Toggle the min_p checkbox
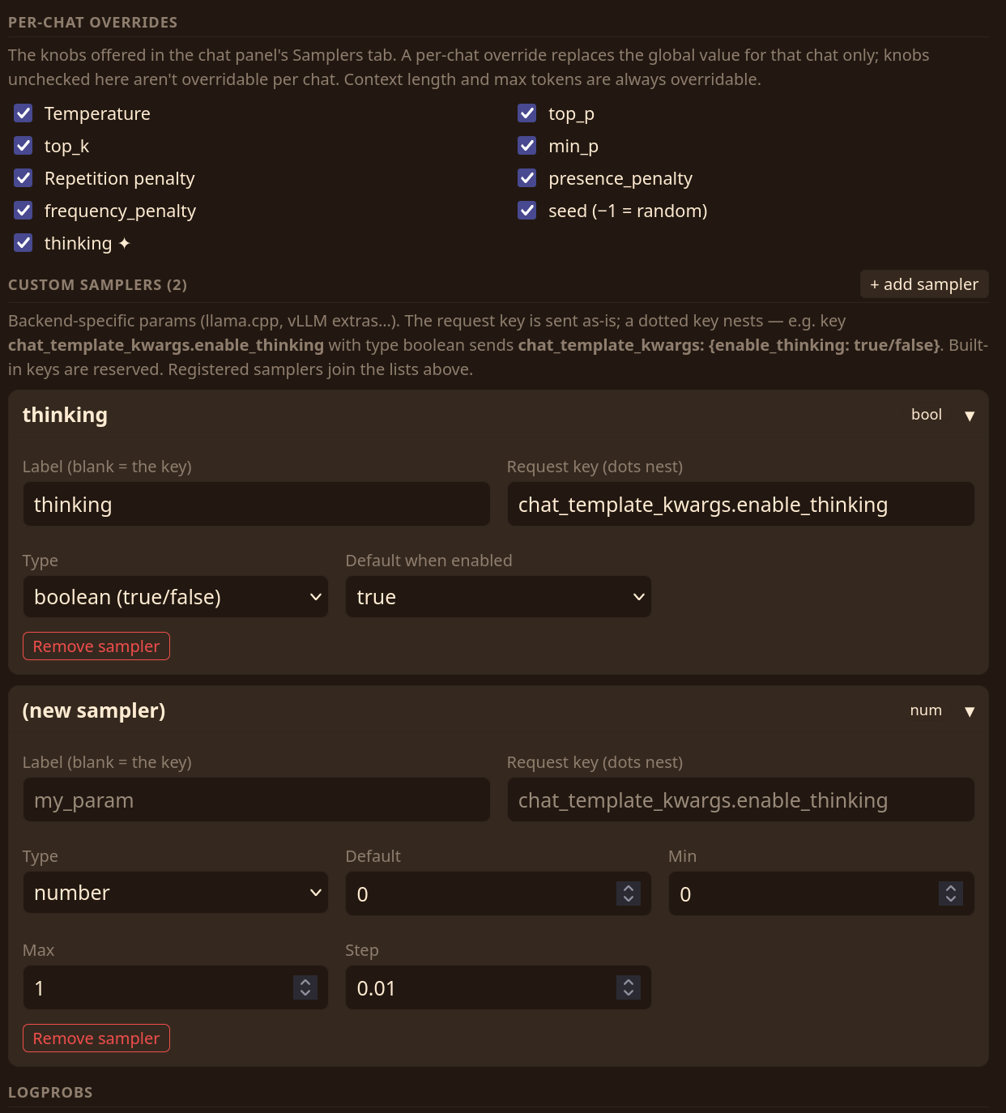The image size is (1006, 1113). (527, 145)
